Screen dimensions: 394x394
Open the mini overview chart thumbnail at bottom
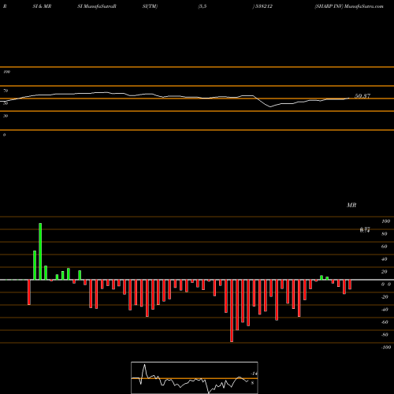pyautogui.click(x=195, y=377)
